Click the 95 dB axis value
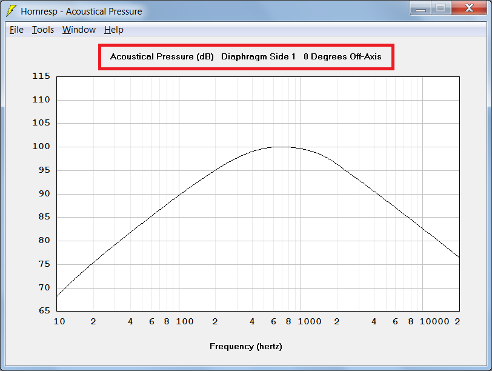492x371 pixels. coord(44,170)
